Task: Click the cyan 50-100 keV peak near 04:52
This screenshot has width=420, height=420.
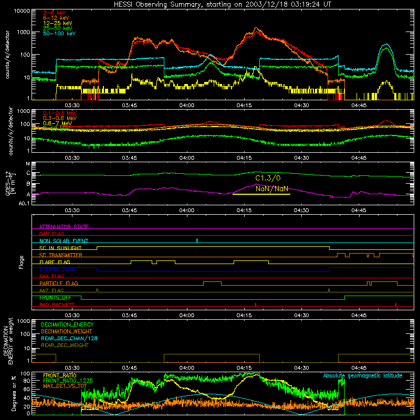Action: [386, 44]
